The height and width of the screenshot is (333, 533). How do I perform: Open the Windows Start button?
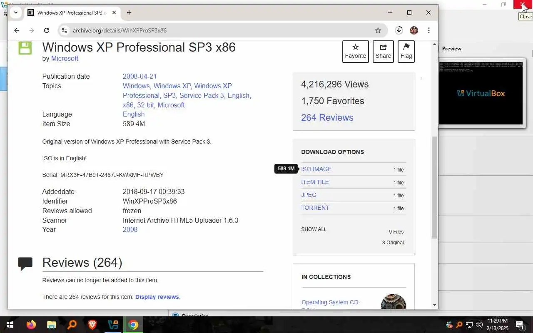10,325
